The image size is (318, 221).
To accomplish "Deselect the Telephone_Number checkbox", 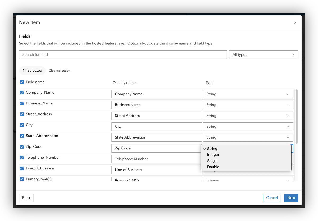I will [x=22, y=158].
